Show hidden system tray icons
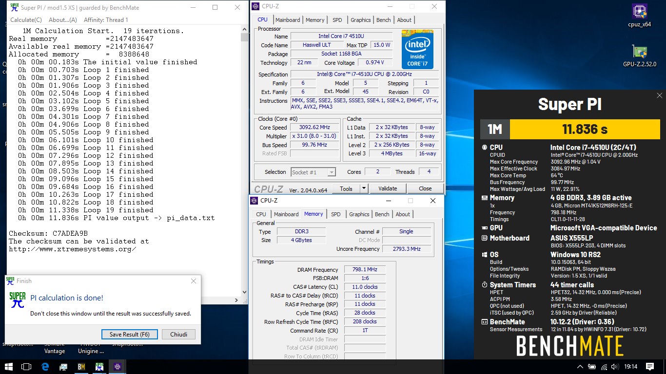Screen dimensions: 666x374 tap(580, 367)
